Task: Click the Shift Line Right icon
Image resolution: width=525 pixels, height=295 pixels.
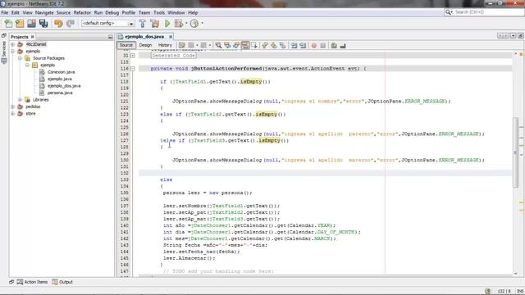Action: click(303, 45)
